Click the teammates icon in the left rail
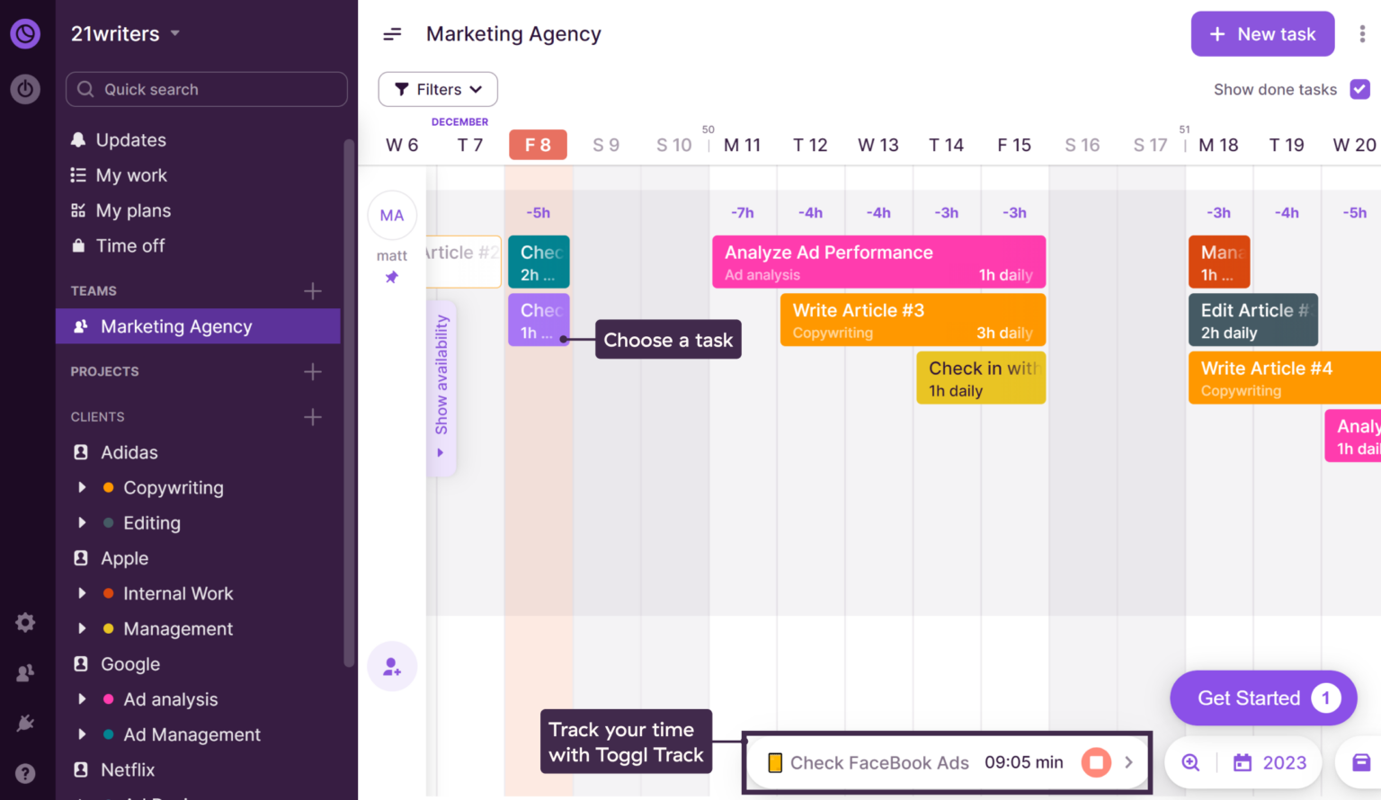1381x800 pixels. (25, 672)
